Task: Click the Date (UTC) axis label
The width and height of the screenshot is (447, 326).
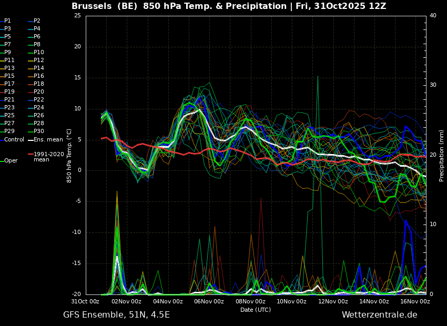Action: point(256,310)
